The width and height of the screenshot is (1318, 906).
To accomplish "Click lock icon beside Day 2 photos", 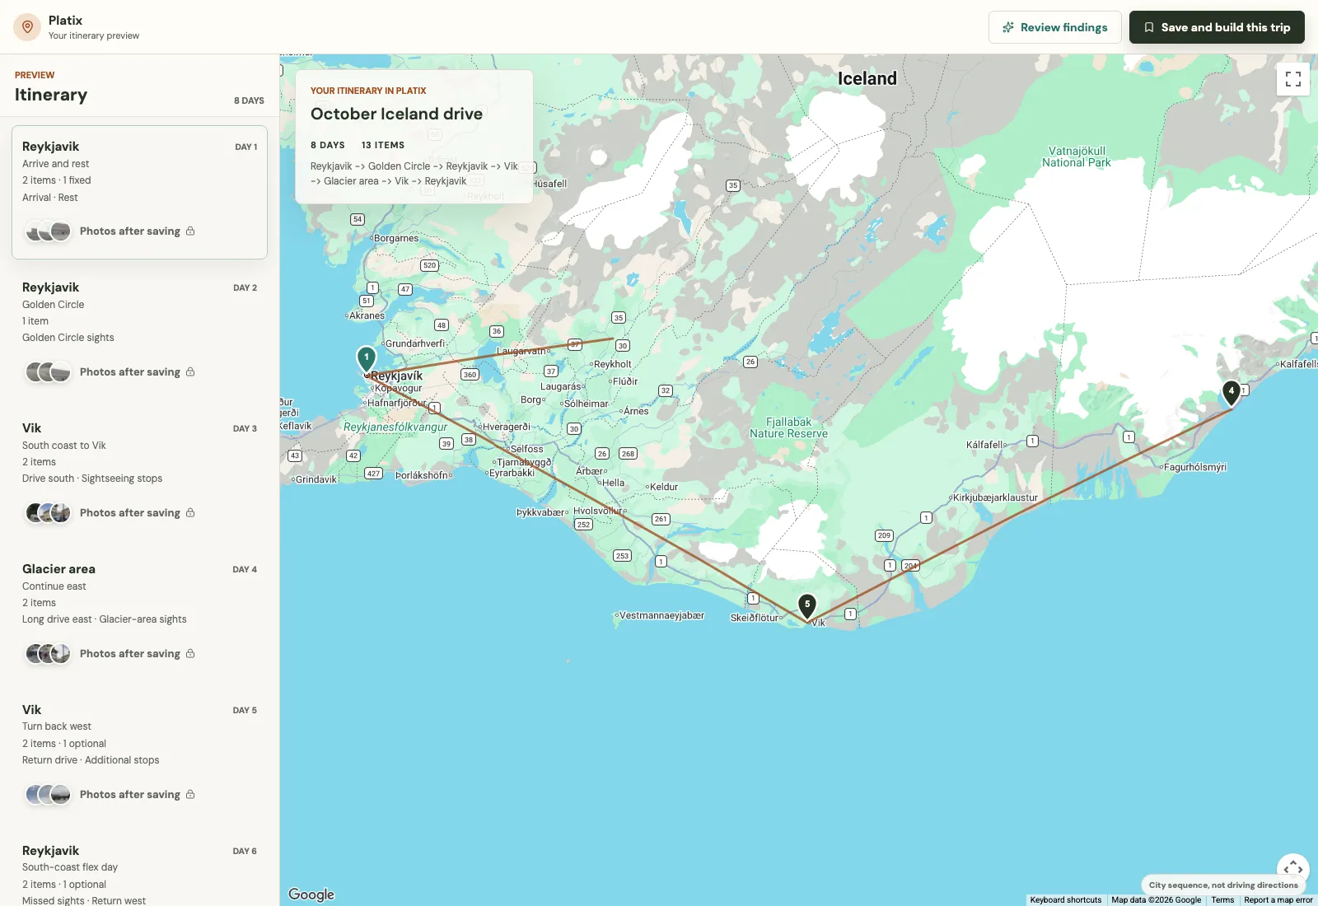I will [190, 371].
